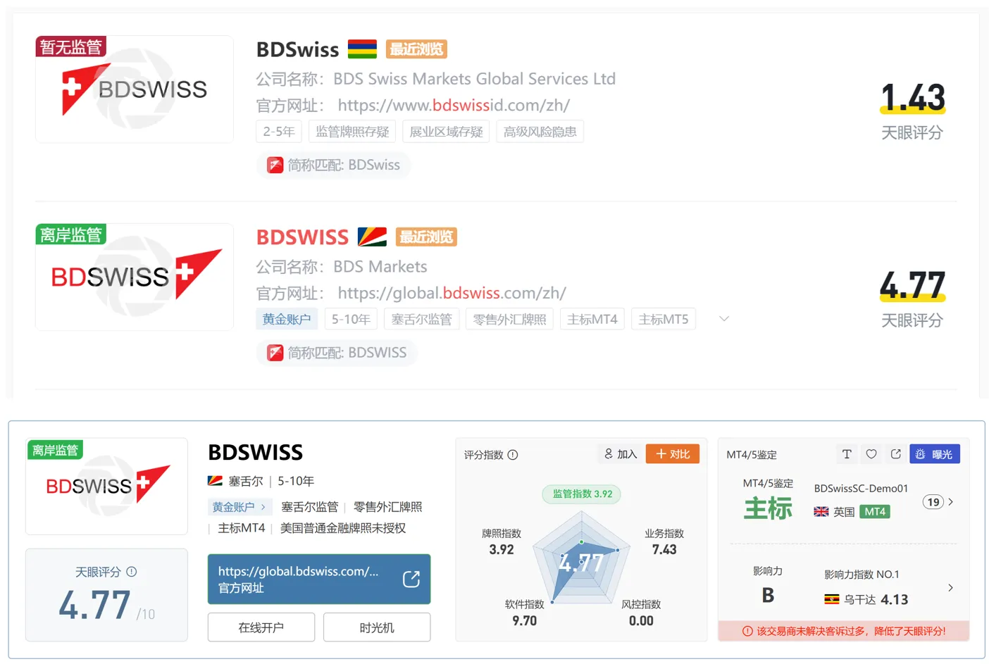Viewport: 989px width, 664px height.
Task: Expand the 影响力指数 NO.1 row arrow
Action: click(951, 587)
